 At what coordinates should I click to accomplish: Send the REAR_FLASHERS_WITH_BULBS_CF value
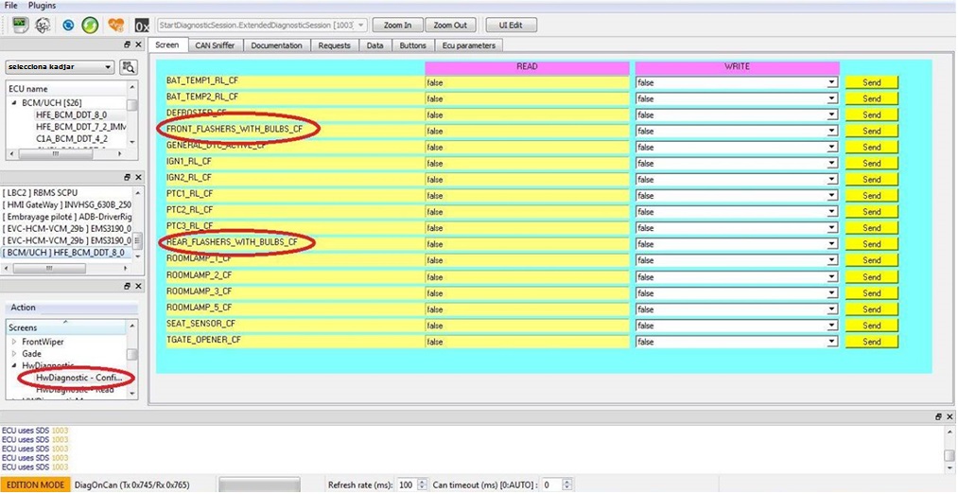[872, 244]
